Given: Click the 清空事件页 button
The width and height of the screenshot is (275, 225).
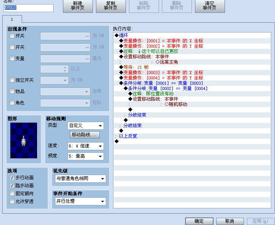Looking at the screenshot, I should [210, 6].
